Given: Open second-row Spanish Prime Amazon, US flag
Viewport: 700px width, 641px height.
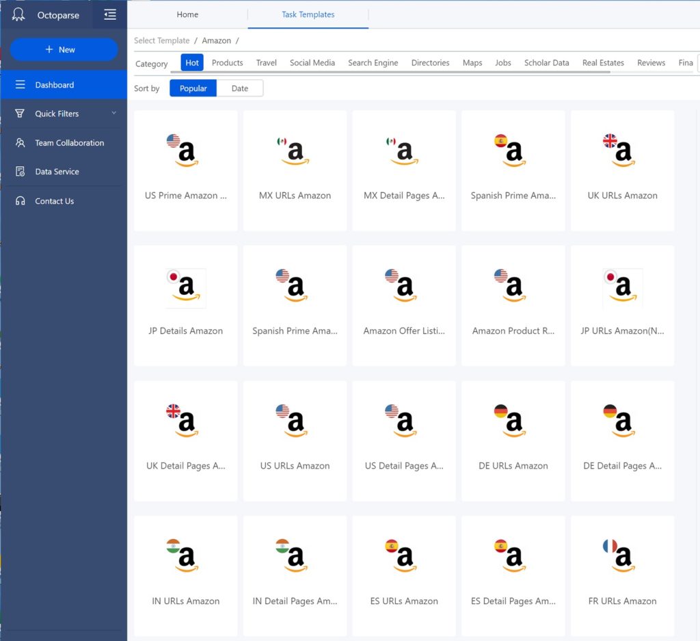Looking at the screenshot, I should pyautogui.click(x=293, y=285).
